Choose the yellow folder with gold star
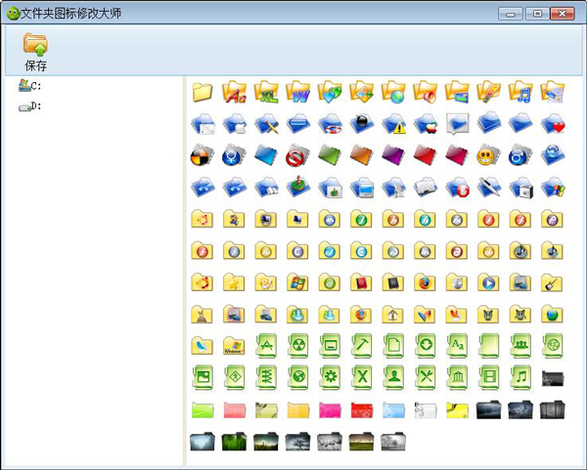This screenshot has width=587, height=470. (234, 282)
